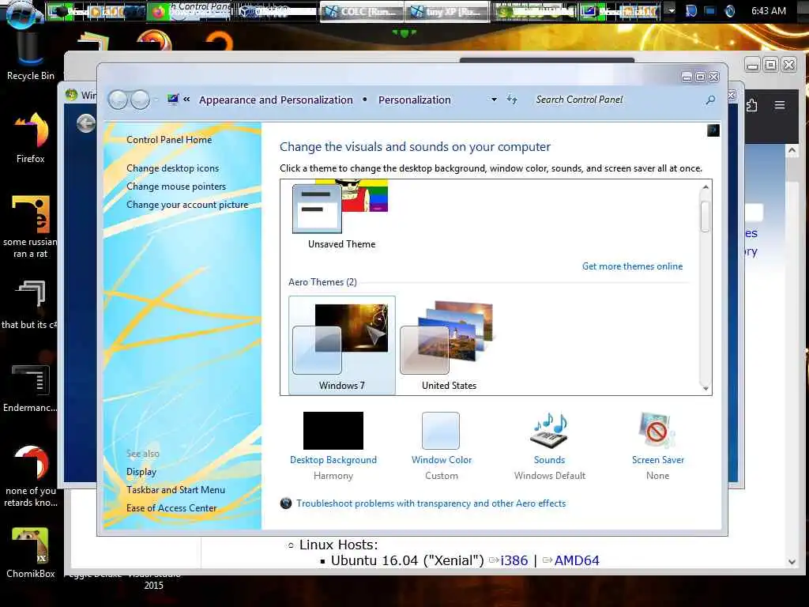Select 'some russian ran a rat' desktop icon
The width and height of the screenshot is (809, 607).
30,226
